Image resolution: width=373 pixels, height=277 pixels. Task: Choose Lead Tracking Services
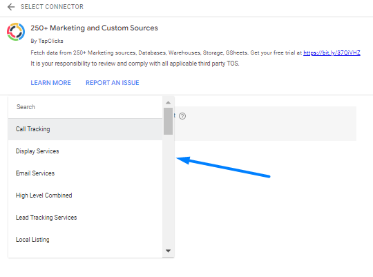point(85,218)
